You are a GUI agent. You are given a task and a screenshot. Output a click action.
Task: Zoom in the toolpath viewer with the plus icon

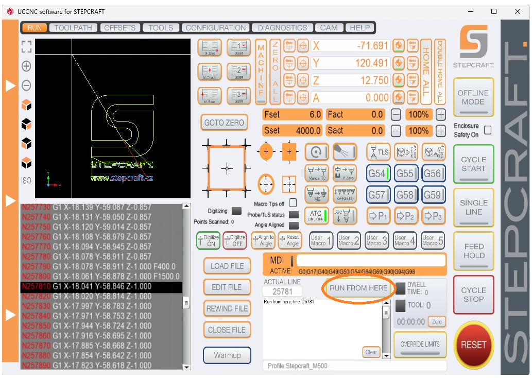(26, 66)
